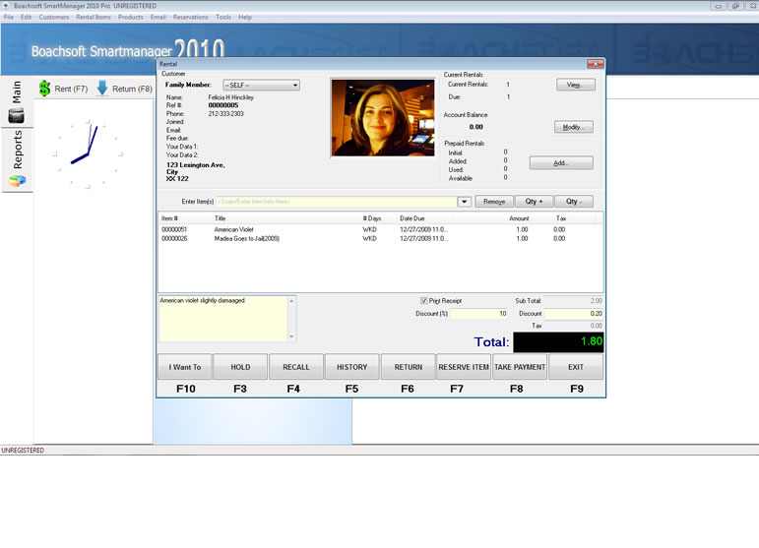Image resolution: width=759 pixels, height=548 pixels.
Task: Click the blue arrow Return icon
Action: [101, 90]
